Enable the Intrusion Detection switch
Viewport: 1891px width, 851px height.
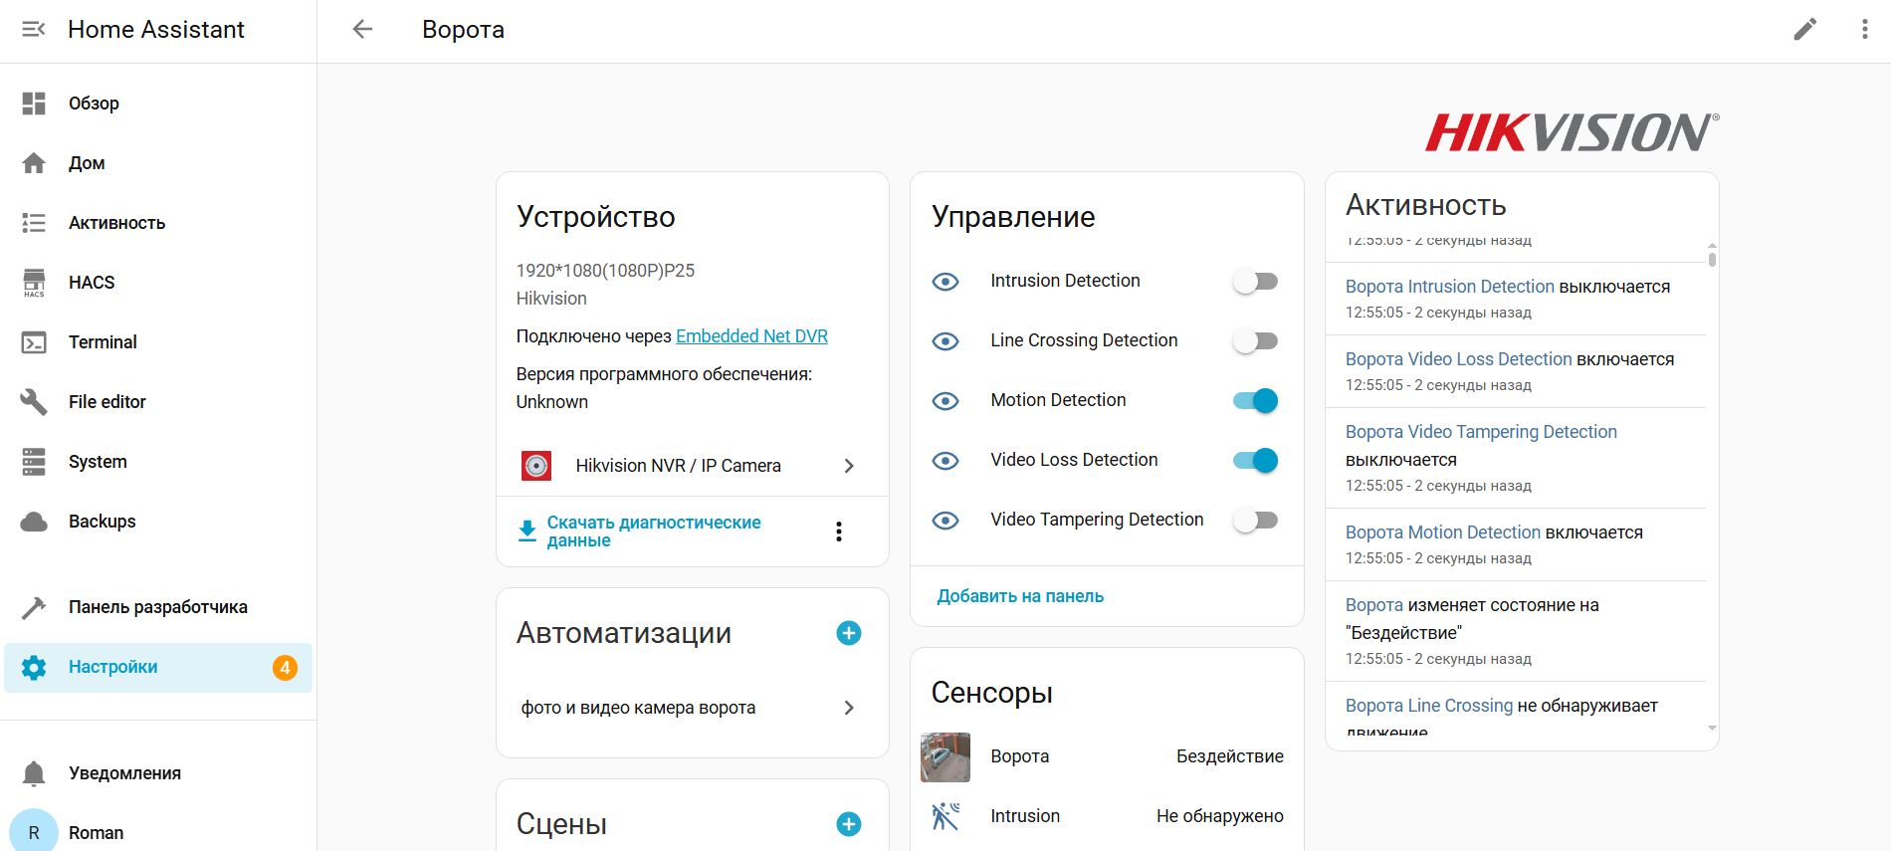pos(1255,282)
